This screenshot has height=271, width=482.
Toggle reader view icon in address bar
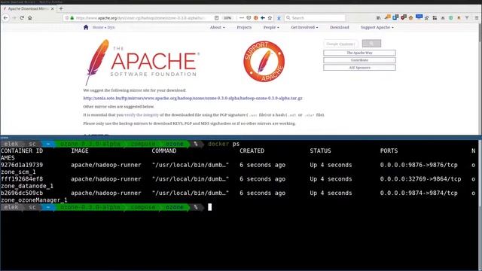216,18
